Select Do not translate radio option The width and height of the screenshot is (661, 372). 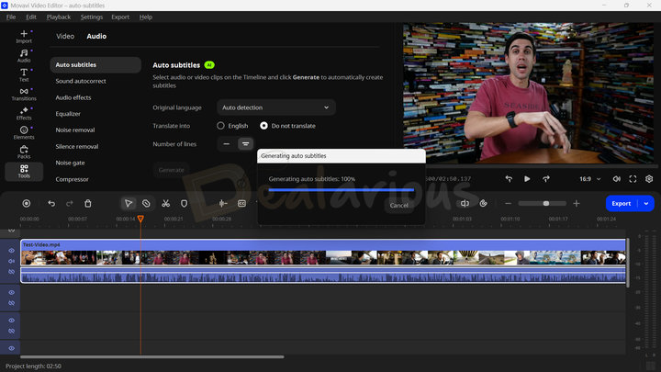[x=264, y=126]
